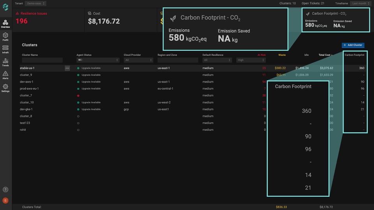The width and height of the screenshot is (374, 210).
Task: Open the stable-us-1 row more options menu
Action: pos(67,68)
